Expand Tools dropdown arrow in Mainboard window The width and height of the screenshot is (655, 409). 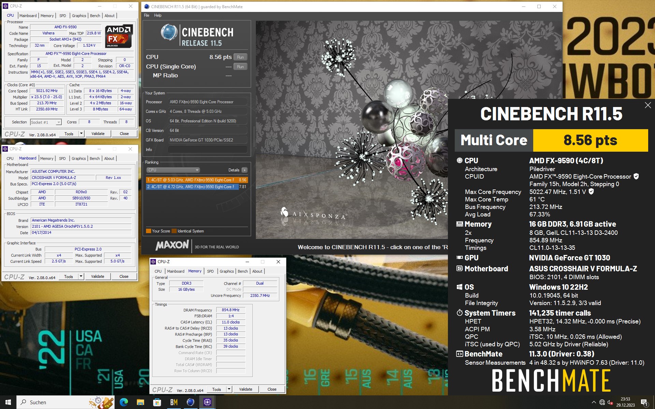pyautogui.click(x=81, y=276)
